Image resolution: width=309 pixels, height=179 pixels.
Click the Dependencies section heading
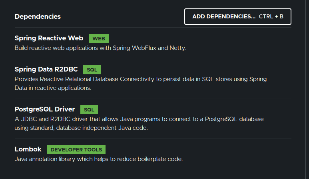coord(38,16)
